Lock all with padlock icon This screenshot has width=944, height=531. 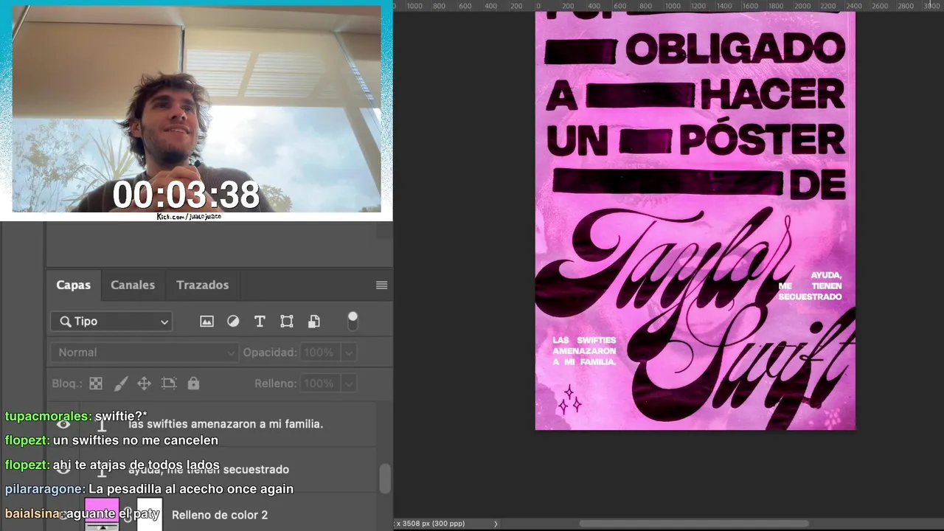point(193,383)
